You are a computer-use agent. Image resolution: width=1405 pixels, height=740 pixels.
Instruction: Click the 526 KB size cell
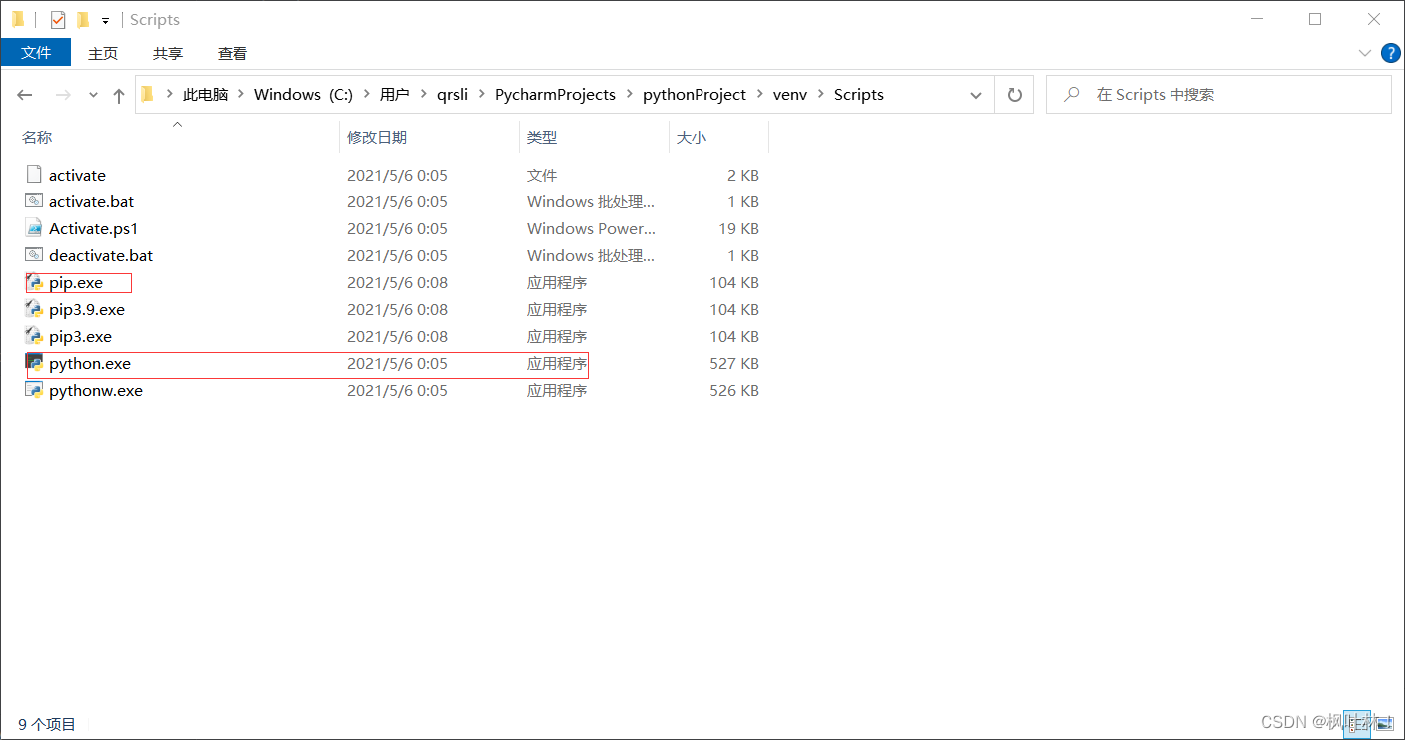(734, 390)
